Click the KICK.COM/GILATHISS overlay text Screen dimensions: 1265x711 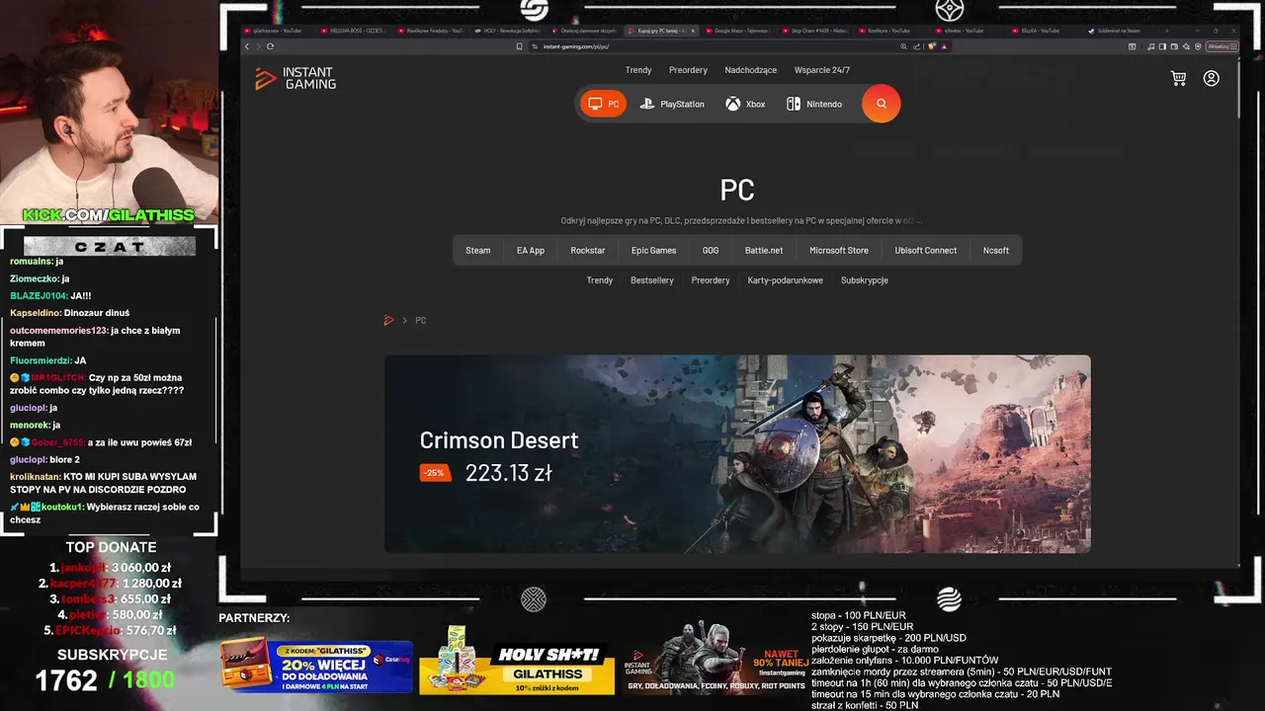(109, 215)
